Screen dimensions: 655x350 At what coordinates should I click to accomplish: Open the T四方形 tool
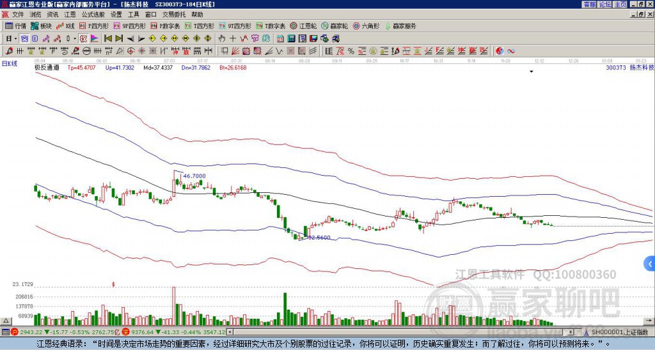[200, 26]
